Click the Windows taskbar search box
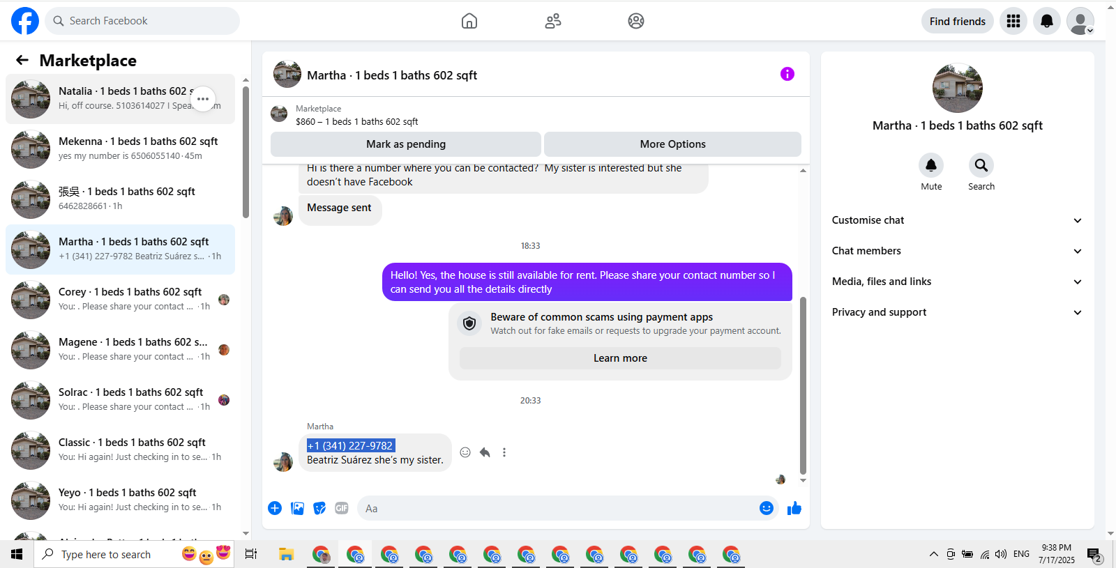Image resolution: width=1116 pixels, height=568 pixels. tap(134, 554)
